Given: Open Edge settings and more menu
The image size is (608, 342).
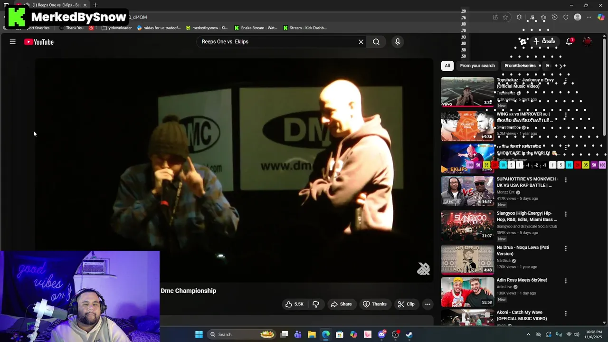Looking at the screenshot, I should 589,17.
